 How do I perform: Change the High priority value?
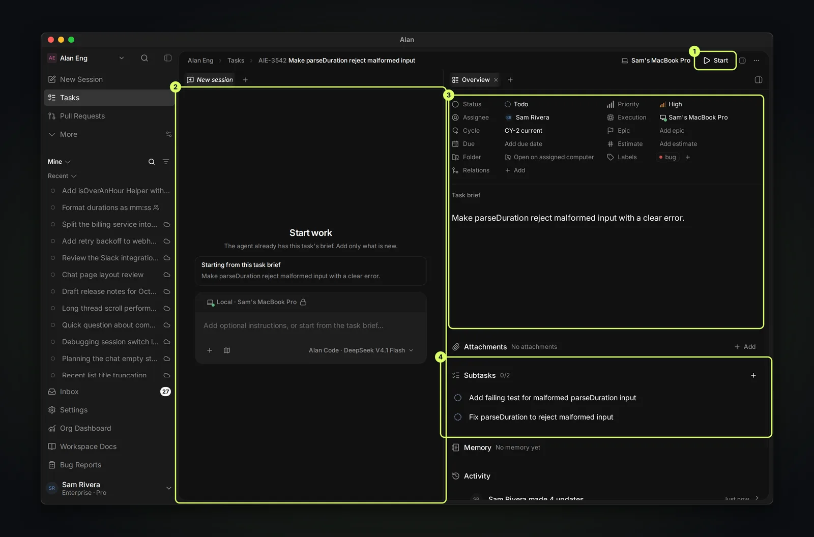(x=671, y=104)
